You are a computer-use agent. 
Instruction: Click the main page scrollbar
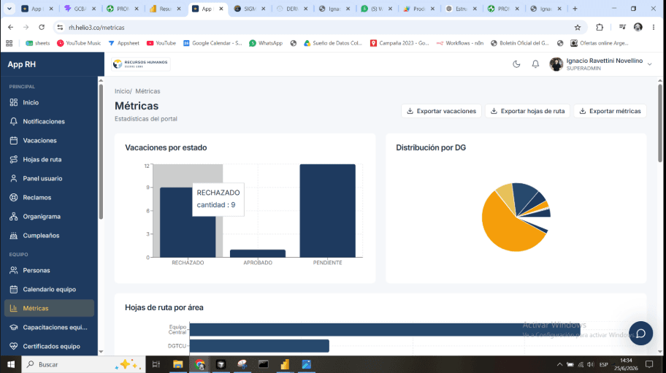[660, 123]
